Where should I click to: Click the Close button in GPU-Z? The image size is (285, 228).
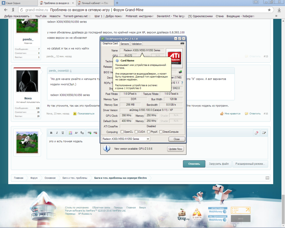[177, 139]
